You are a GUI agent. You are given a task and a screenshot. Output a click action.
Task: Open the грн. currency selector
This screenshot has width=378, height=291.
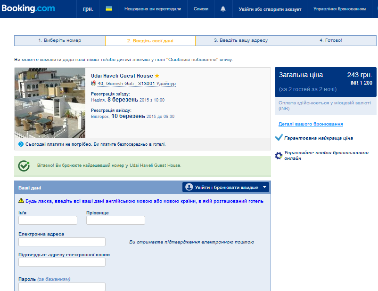click(x=88, y=9)
